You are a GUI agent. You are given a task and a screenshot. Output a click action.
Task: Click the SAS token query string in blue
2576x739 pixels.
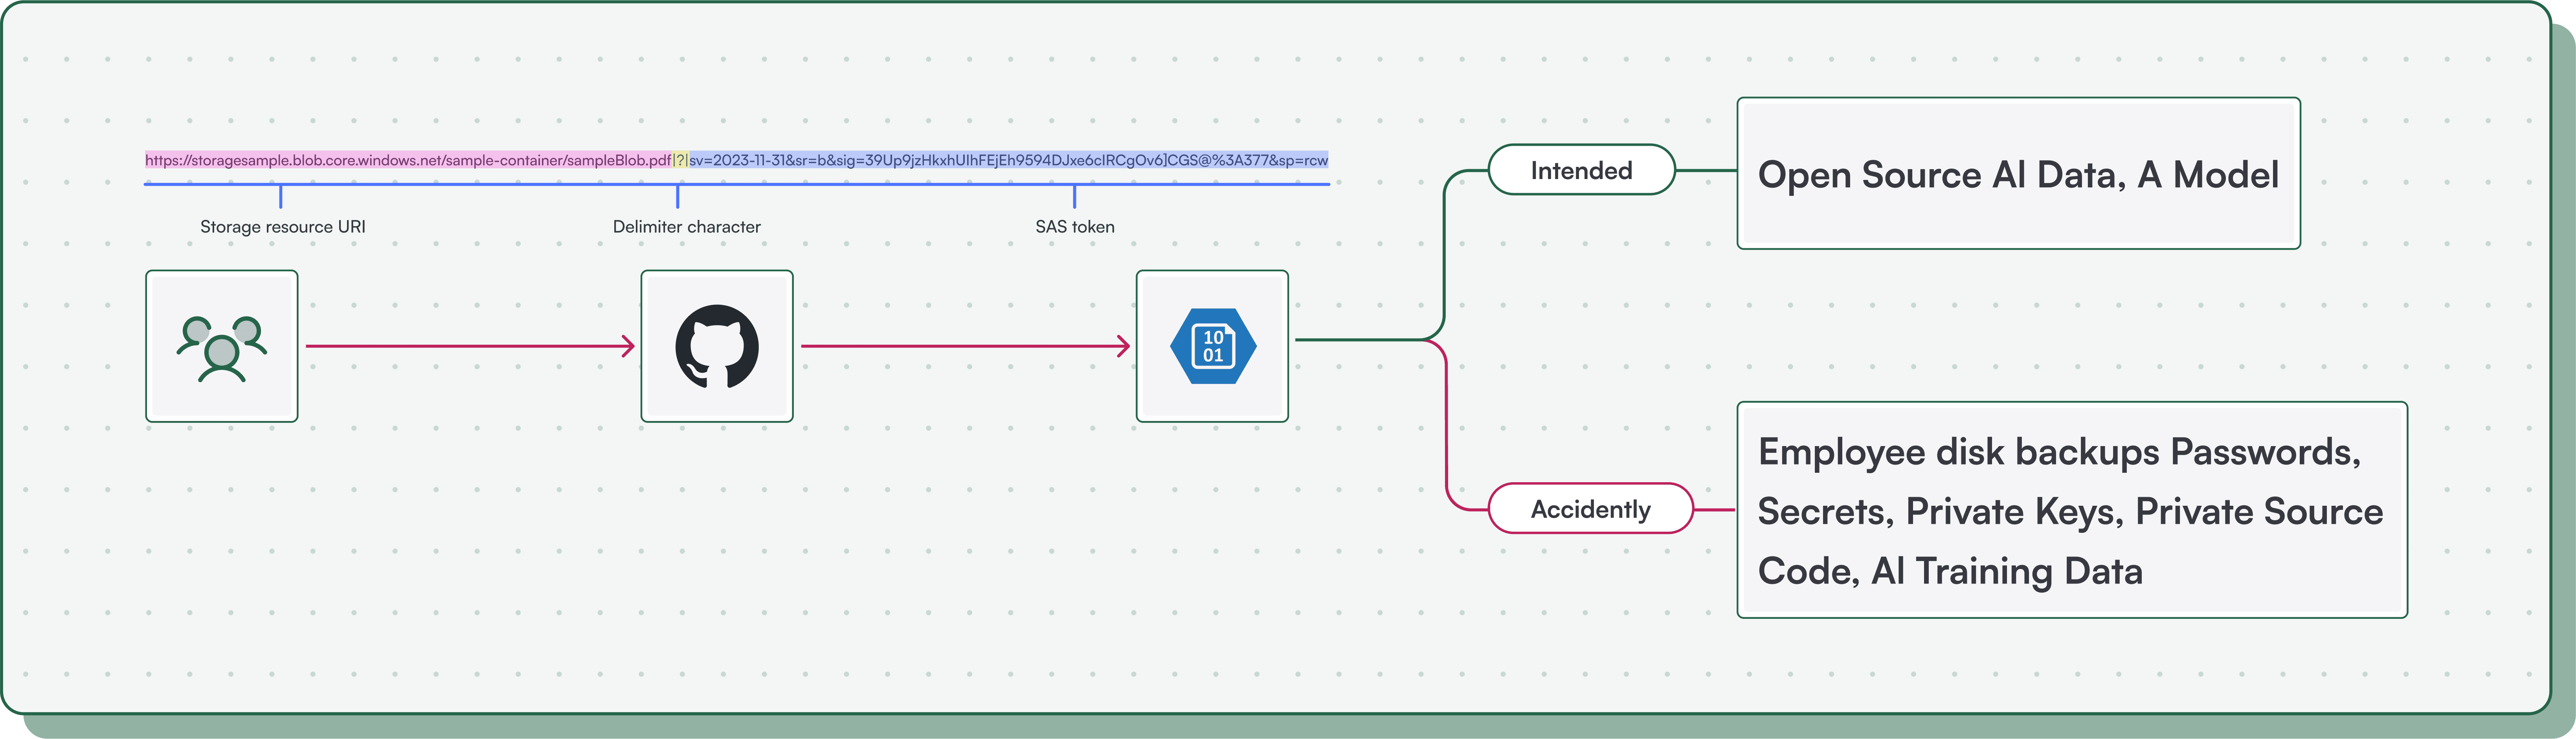click(x=1009, y=160)
